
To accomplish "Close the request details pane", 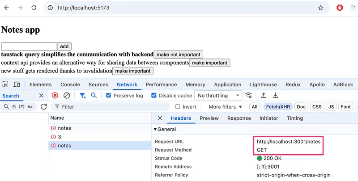I will pyautogui.click(x=160, y=118).
